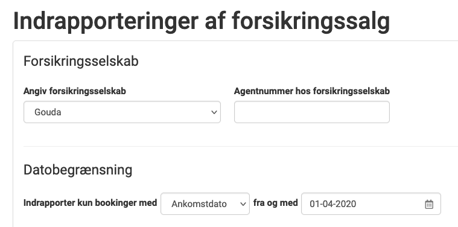458x227 pixels.
Task: Click the Ankomstdato value text
Action: (199, 204)
